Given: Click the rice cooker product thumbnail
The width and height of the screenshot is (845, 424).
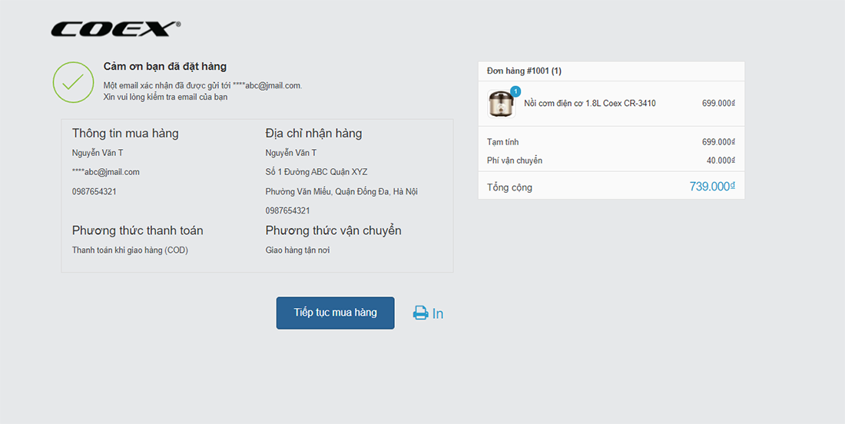Looking at the screenshot, I should tap(501, 104).
